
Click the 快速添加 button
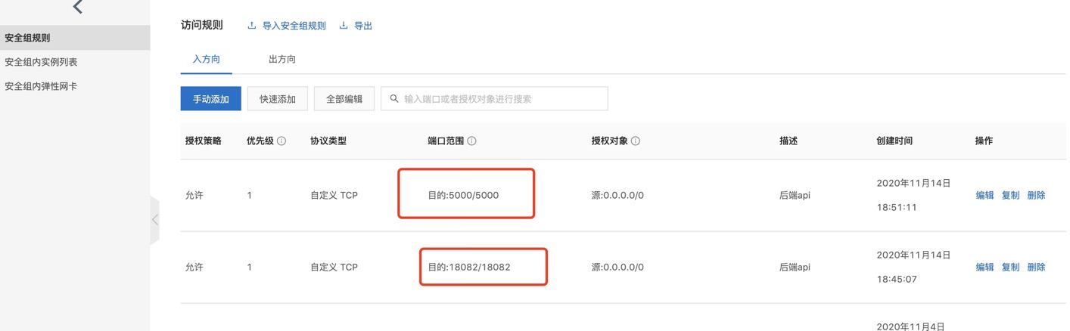(278, 99)
